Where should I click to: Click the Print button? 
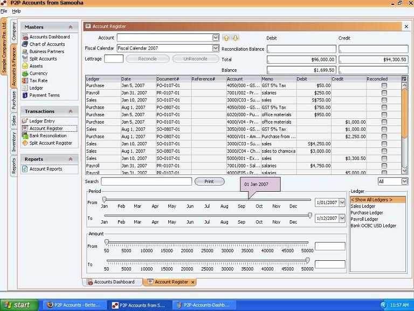pos(209,181)
